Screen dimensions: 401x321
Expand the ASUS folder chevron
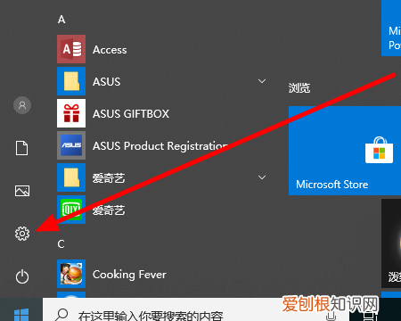(x=262, y=81)
